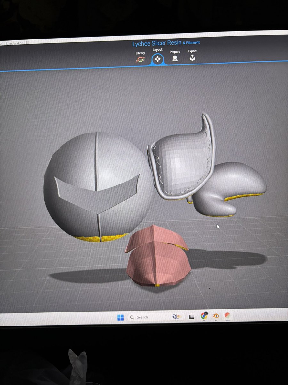Open Google Chrome from the taskbar
Viewport: 288px width, 385px height.
(204, 316)
